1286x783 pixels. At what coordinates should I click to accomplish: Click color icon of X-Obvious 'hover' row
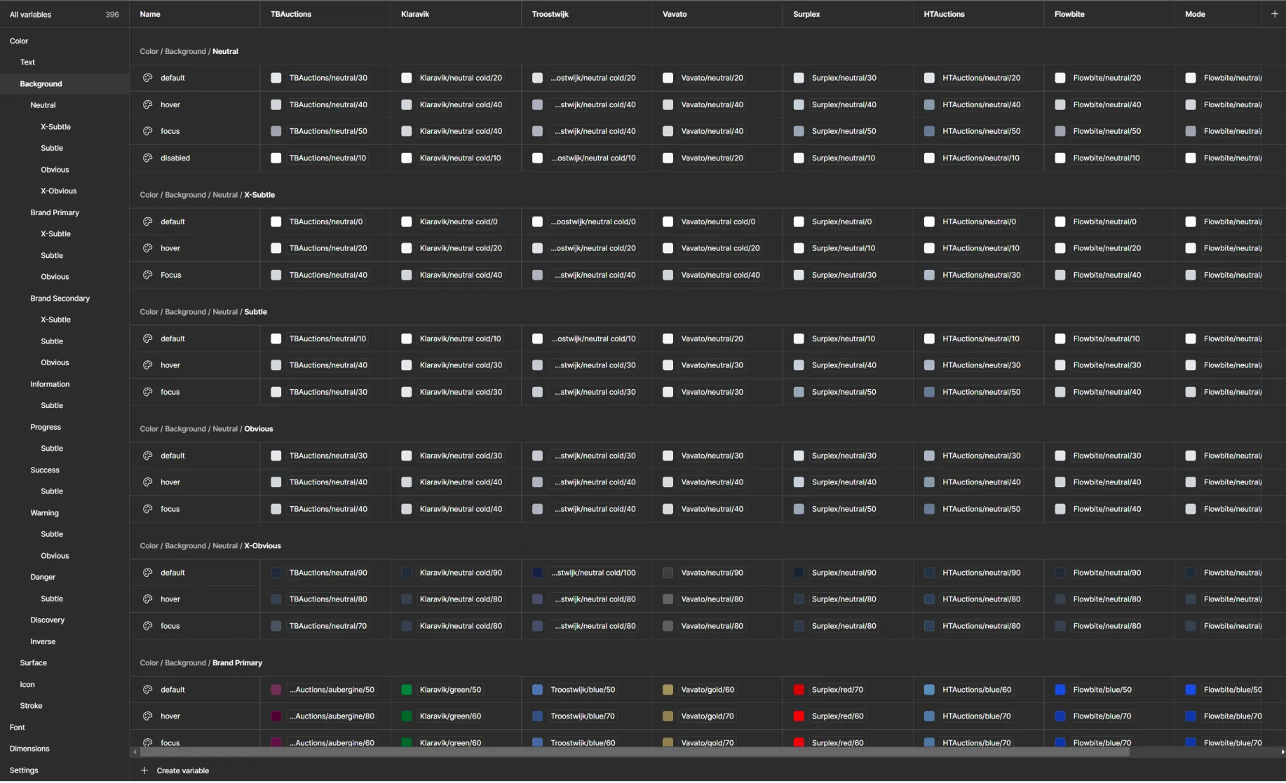(147, 599)
